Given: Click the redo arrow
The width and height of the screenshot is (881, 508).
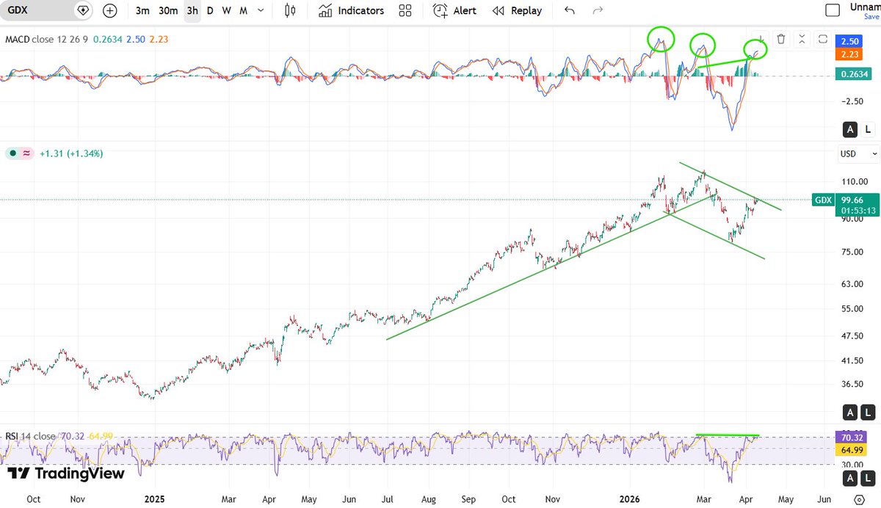Looking at the screenshot, I should 596,10.
